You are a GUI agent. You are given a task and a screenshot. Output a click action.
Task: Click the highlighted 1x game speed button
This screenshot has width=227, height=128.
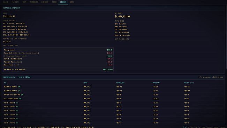click(x=185, y=127)
